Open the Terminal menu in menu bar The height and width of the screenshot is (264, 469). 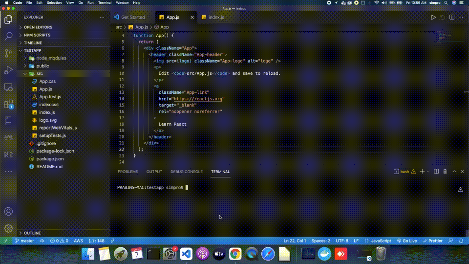pyautogui.click(x=105, y=3)
